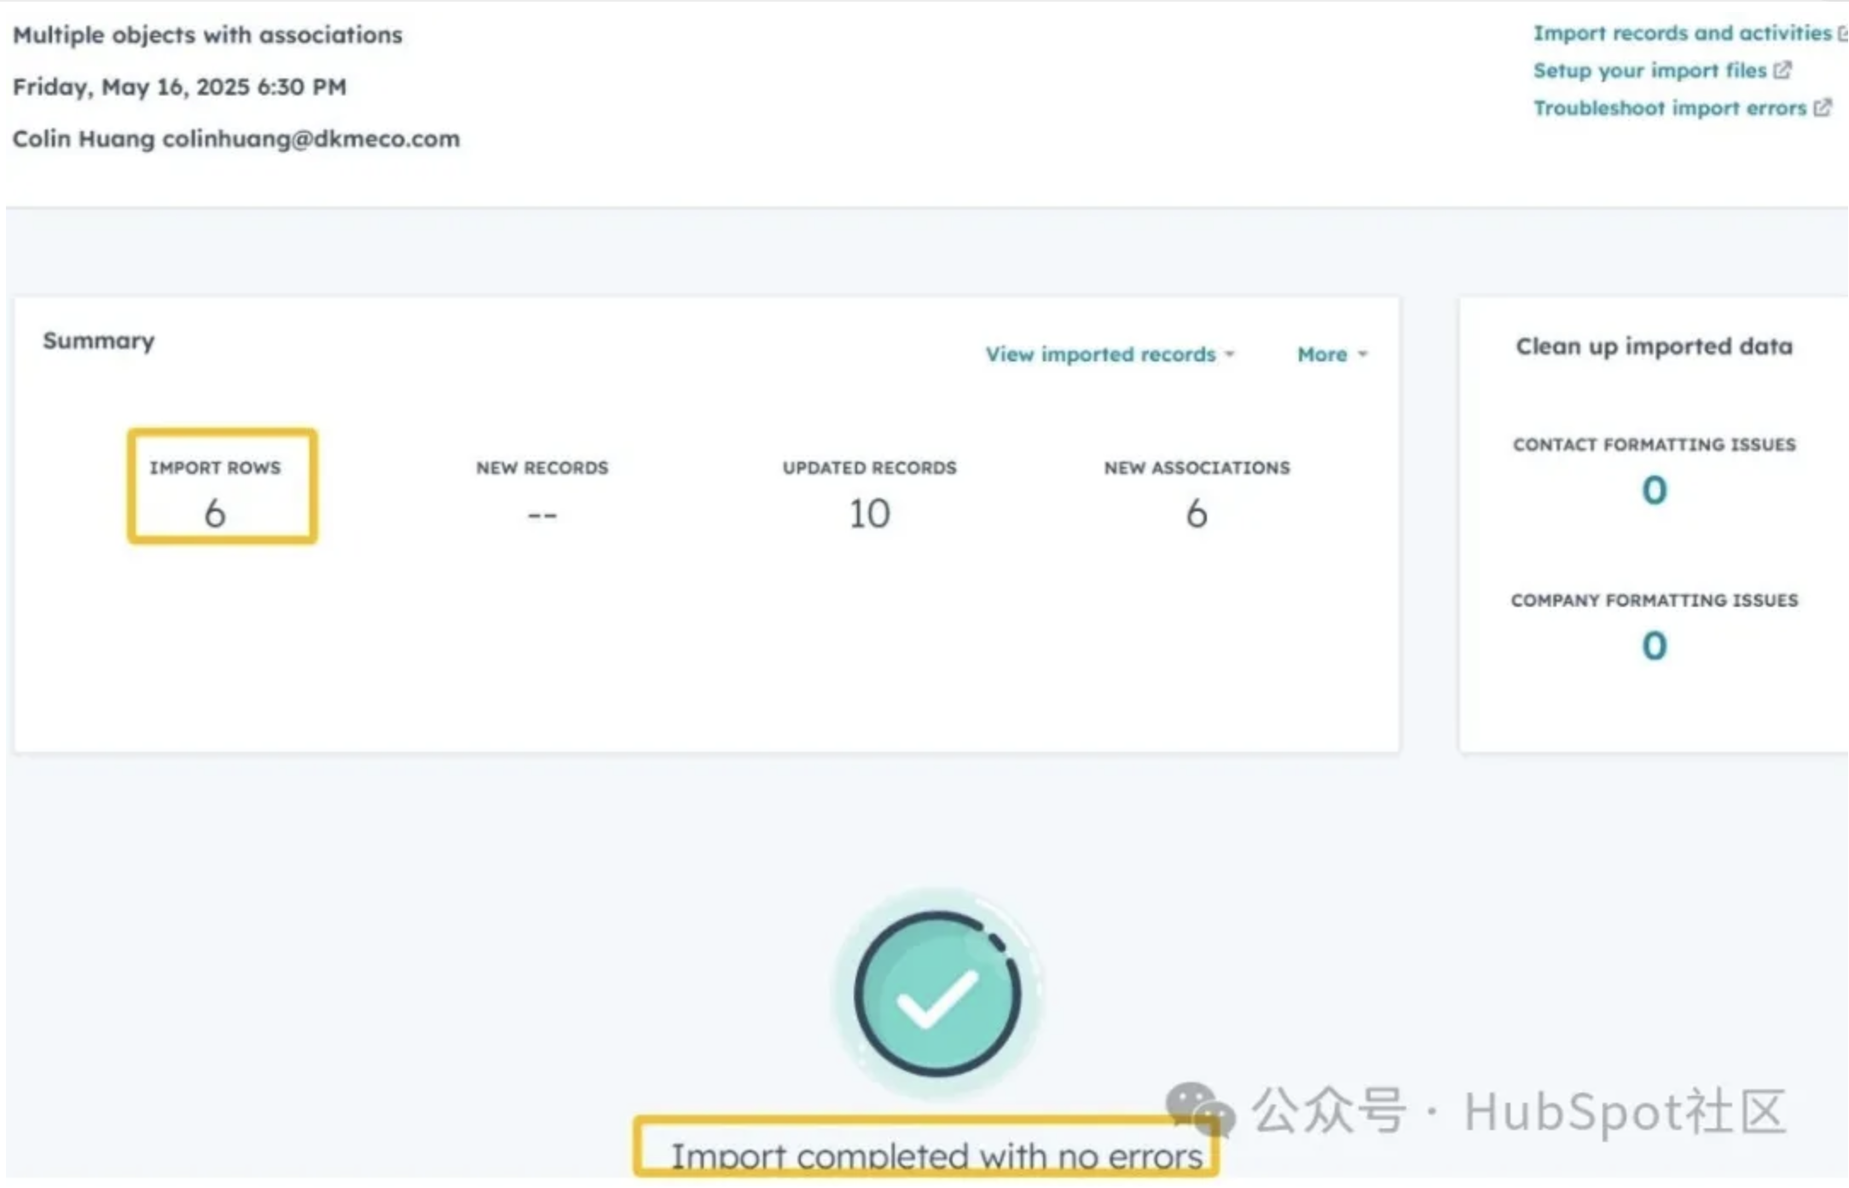Click the green checkmark success icon
Screen dimensions: 1849x1188
(937, 994)
